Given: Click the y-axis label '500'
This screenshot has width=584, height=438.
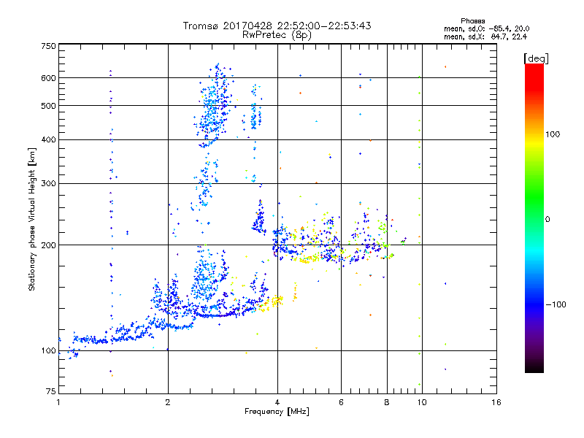Looking at the screenshot, I should pos(48,106).
